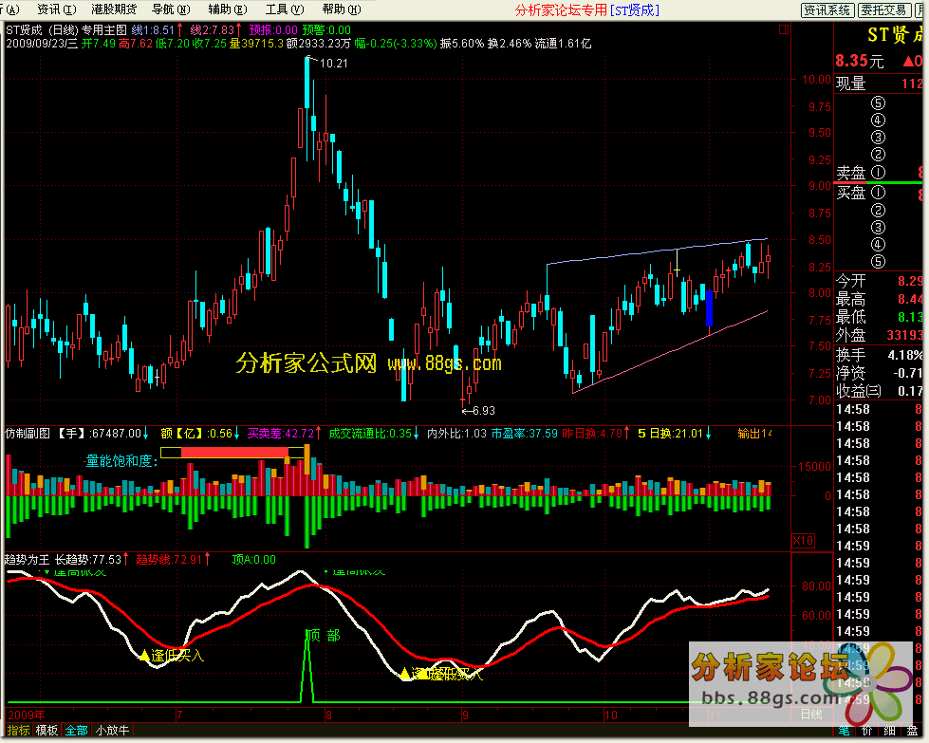Click the 昨日换:4.78 value
929x743 pixels.
pyautogui.click(x=592, y=433)
